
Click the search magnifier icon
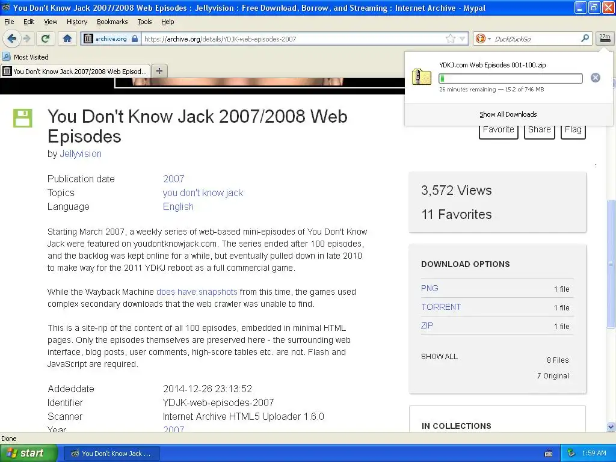click(x=585, y=38)
